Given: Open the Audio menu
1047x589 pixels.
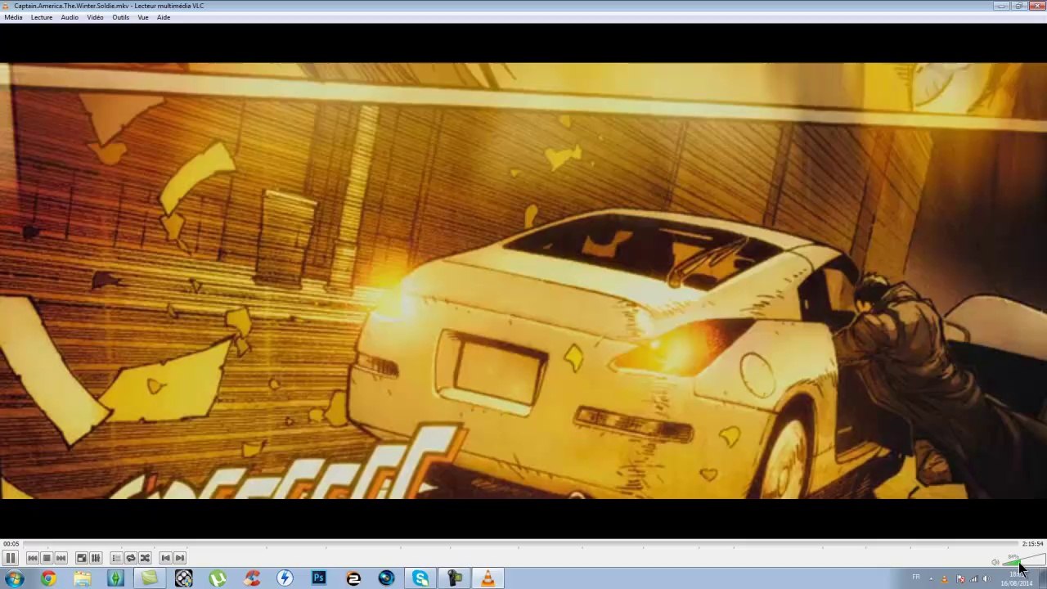Looking at the screenshot, I should tap(70, 17).
